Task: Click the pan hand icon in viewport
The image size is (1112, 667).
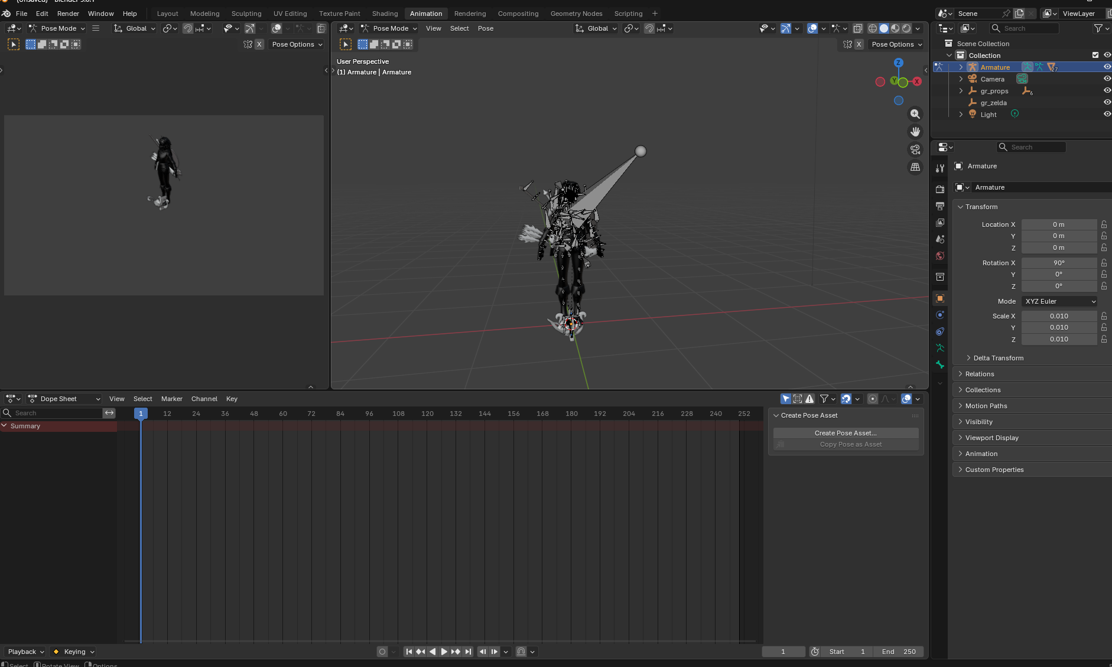Action: [x=915, y=132]
